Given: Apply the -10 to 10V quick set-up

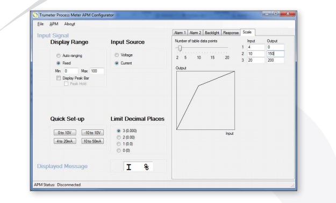Looking at the screenshot, I should click(x=92, y=133).
